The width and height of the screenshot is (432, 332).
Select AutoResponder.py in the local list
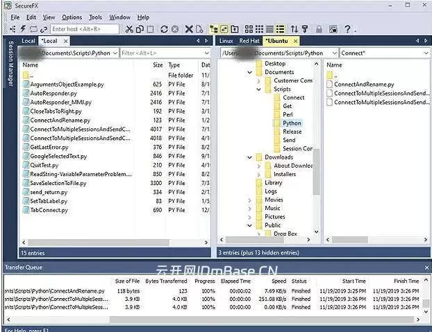(53, 94)
